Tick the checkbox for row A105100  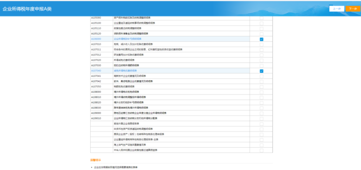tap(261, 23)
